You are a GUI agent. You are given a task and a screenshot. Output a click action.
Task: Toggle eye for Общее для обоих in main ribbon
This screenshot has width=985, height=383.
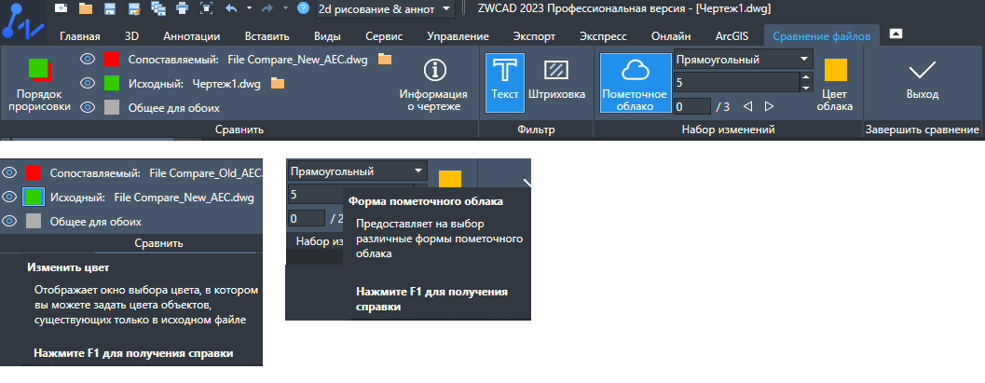click(x=88, y=107)
